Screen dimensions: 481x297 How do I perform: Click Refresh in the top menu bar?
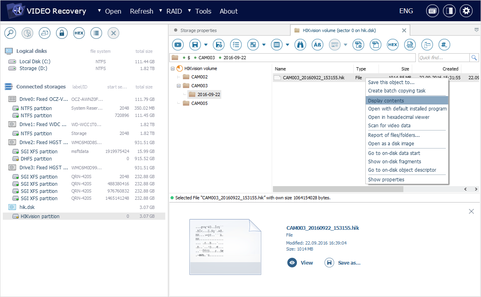[x=142, y=11]
